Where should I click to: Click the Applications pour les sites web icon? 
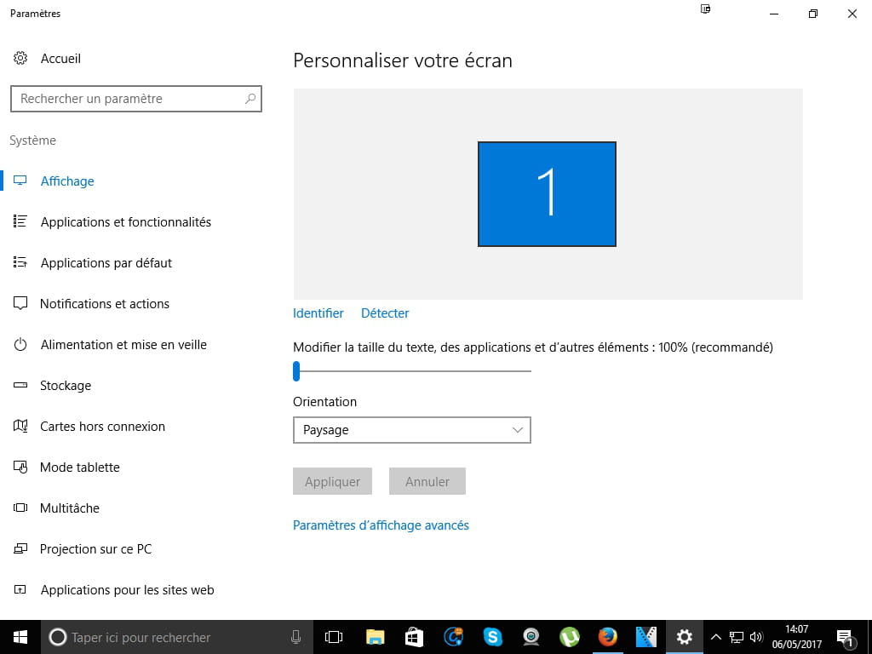20,589
